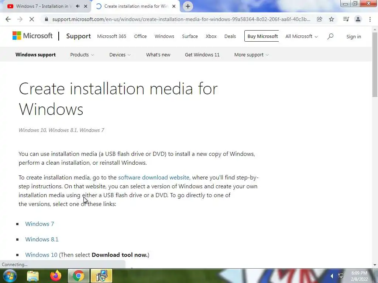Open Windows Start orb
378x283 pixels.
click(10, 276)
